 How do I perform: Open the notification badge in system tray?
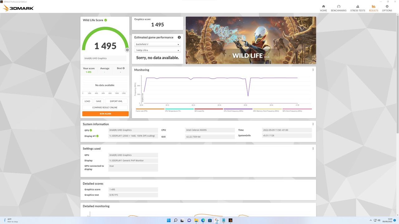coord(395,220)
